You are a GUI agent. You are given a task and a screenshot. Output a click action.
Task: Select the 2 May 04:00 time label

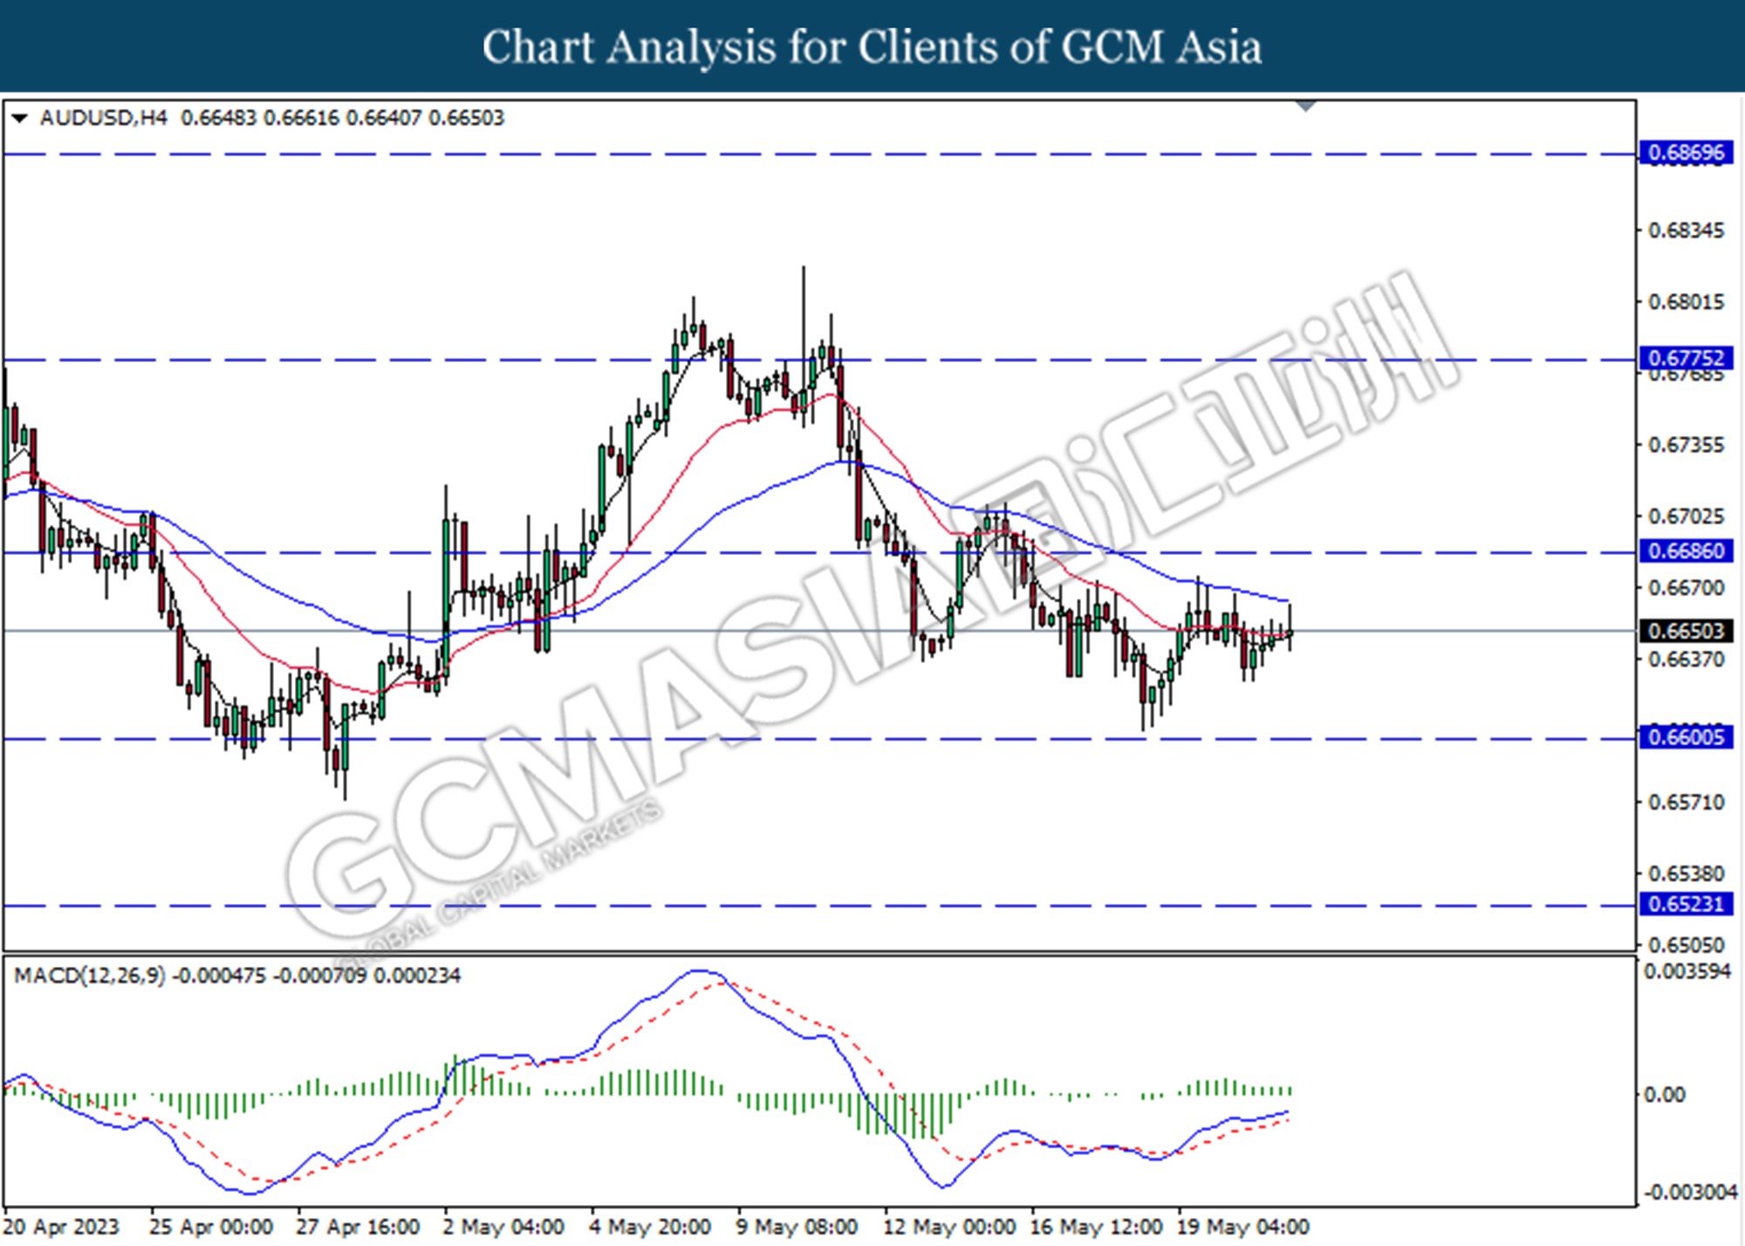pyautogui.click(x=503, y=1227)
